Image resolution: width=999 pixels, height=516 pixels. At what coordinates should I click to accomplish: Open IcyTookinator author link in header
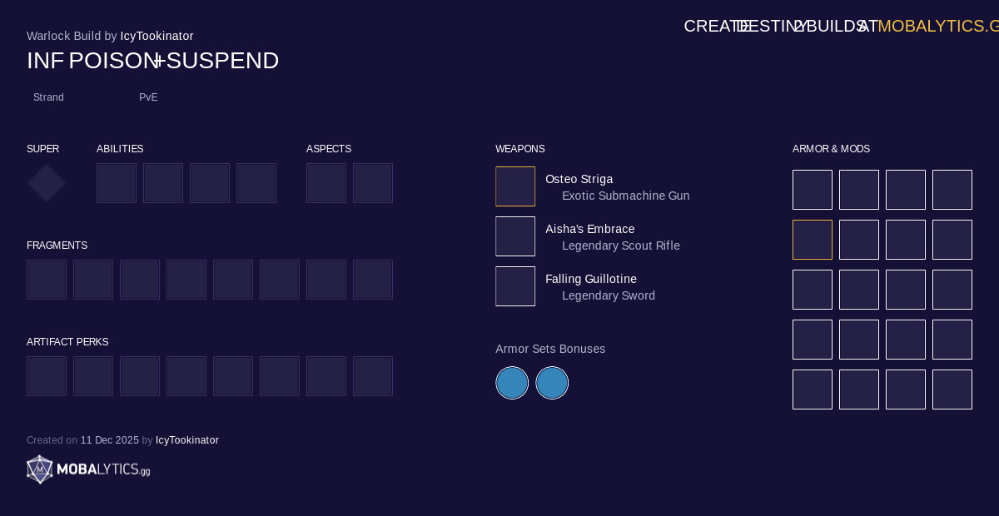(x=157, y=36)
